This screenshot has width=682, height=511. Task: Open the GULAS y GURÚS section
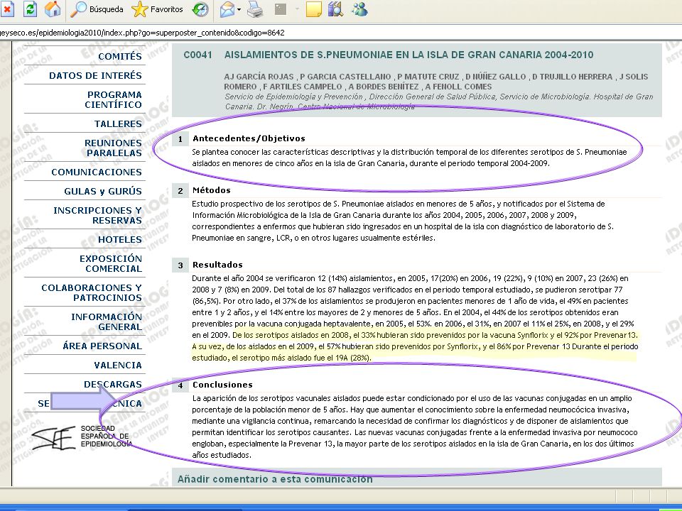pyautogui.click(x=103, y=191)
